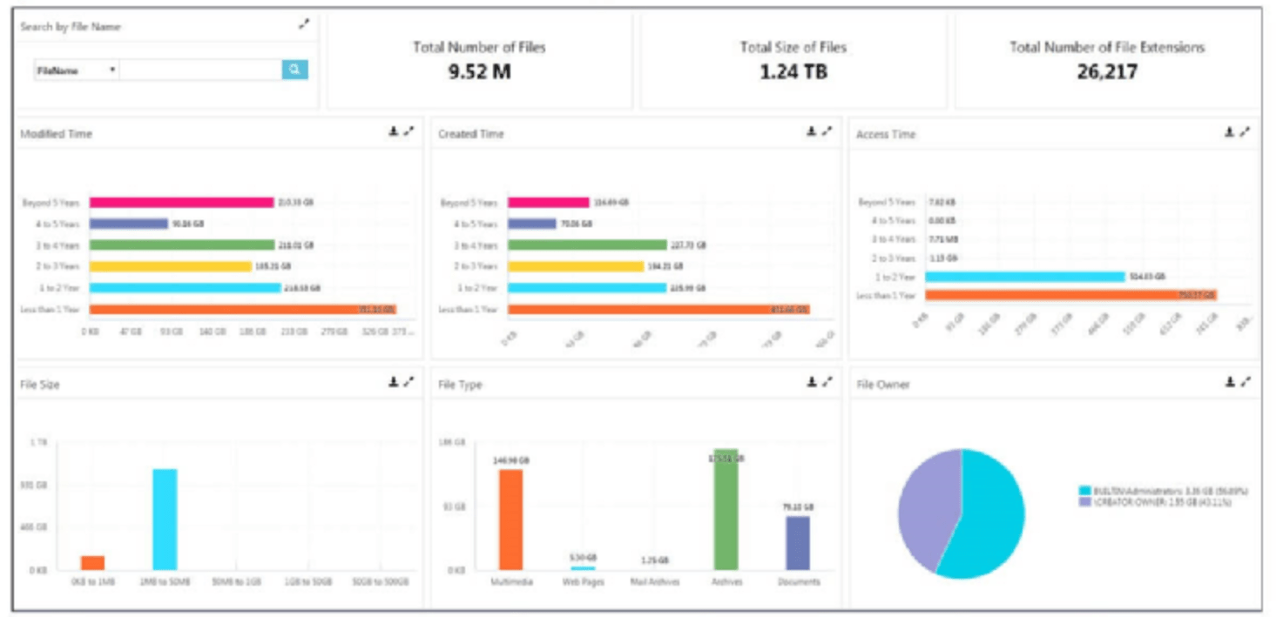The height and width of the screenshot is (617, 1276).
Task: Click the cyan 1 to 2 Year bar in Modified Time
Action: (185, 287)
